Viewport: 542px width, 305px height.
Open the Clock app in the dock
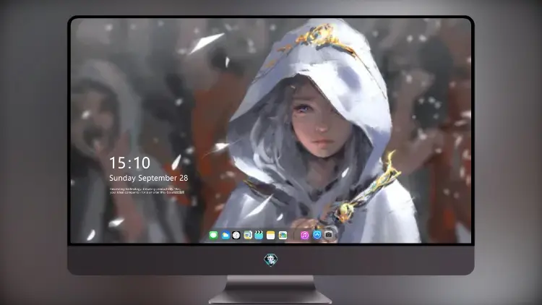tap(236, 235)
